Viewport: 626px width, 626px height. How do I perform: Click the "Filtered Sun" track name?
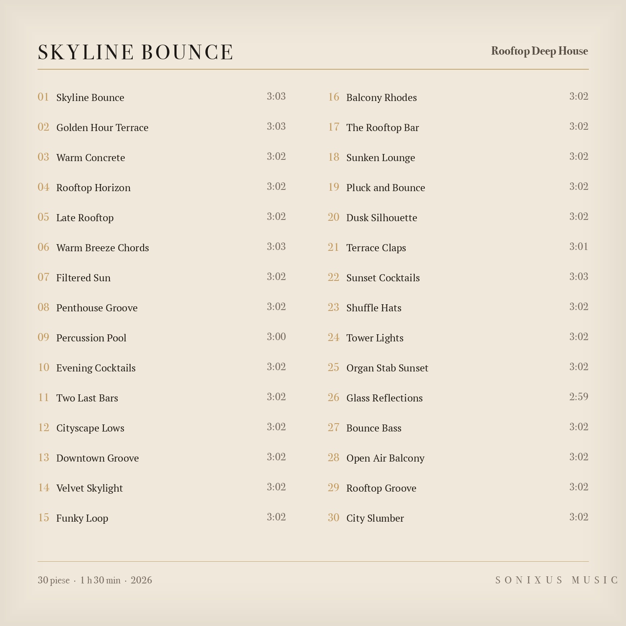(x=83, y=278)
